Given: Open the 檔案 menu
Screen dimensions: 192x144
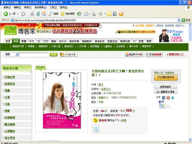Looking at the screenshot, I should 7,7.
